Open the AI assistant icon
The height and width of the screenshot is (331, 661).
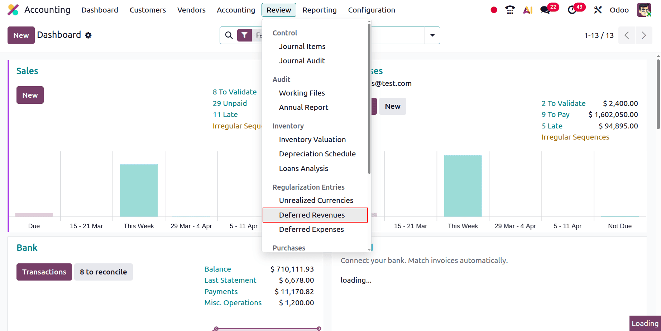(x=527, y=10)
